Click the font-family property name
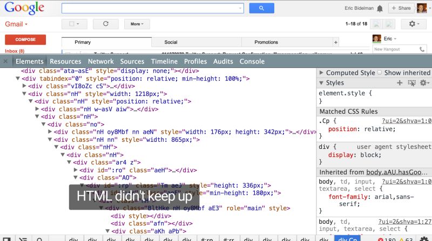The width and height of the screenshot is (432, 241). (348, 197)
